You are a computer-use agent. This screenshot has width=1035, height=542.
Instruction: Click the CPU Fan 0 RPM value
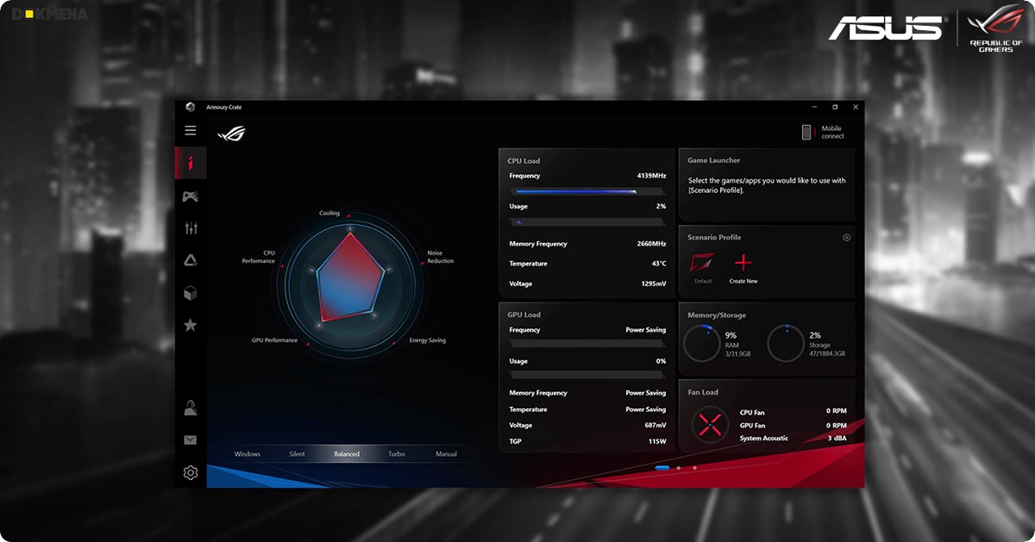click(x=837, y=412)
